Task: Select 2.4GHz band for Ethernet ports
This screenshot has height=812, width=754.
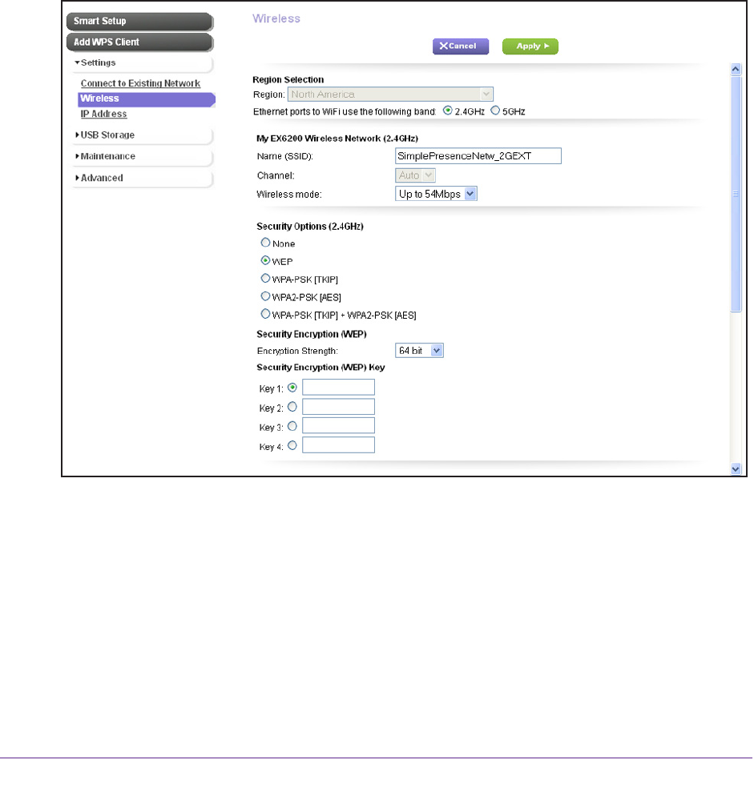Action: [x=448, y=111]
